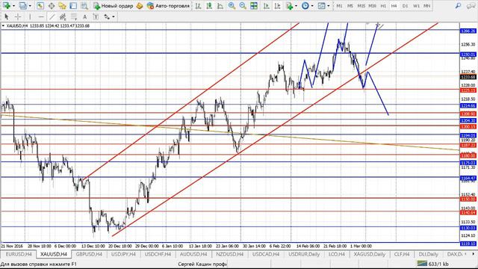478x269 pixels.
Task: Draw a horizontal line
Action: [41, 16]
